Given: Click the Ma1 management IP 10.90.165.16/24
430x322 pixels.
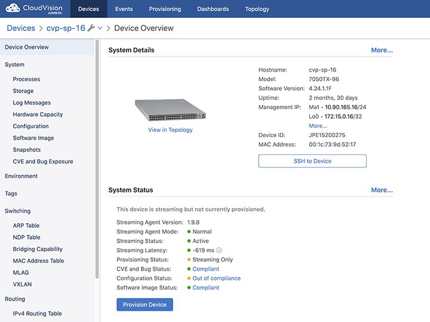Looking at the screenshot, I should [346, 107].
